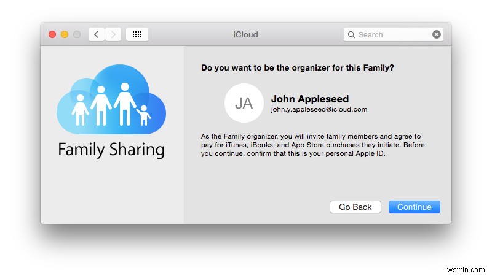The width and height of the screenshot is (492, 276).
Task: Navigate back with the left chevron
Action: pyautogui.click(x=97, y=34)
